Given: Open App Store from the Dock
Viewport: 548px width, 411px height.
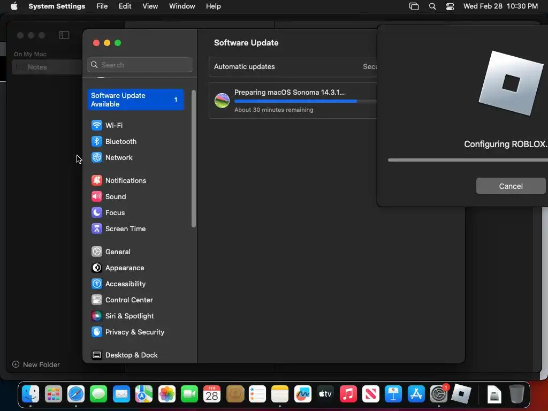Looking at the screenshot, I should pos(416,394).
